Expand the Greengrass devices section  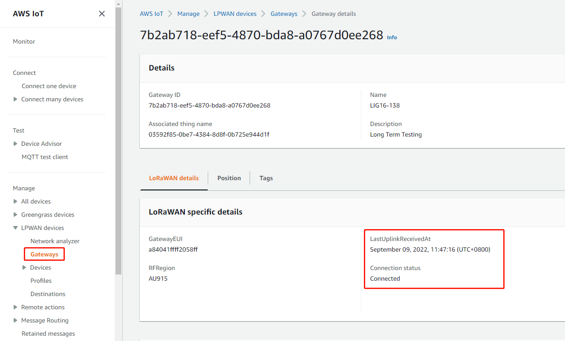click(x=16, y=215)
